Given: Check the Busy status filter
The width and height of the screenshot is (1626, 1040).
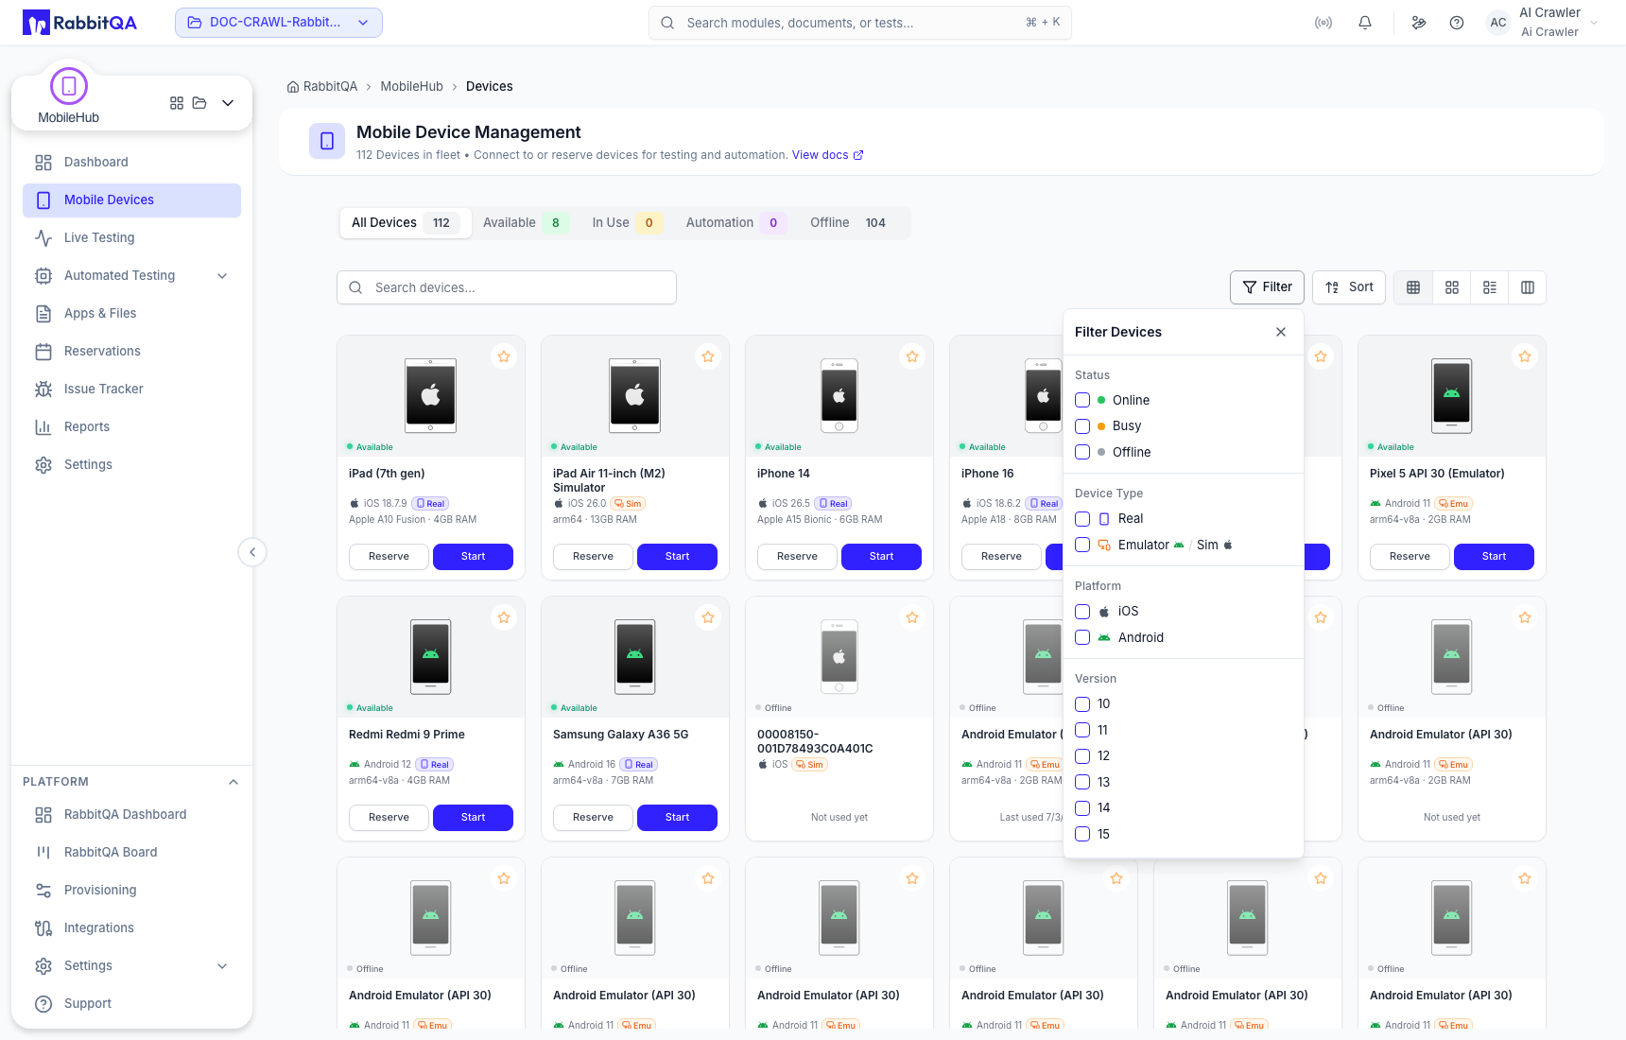Looking at the screenshot, I should pos(1082,426).
